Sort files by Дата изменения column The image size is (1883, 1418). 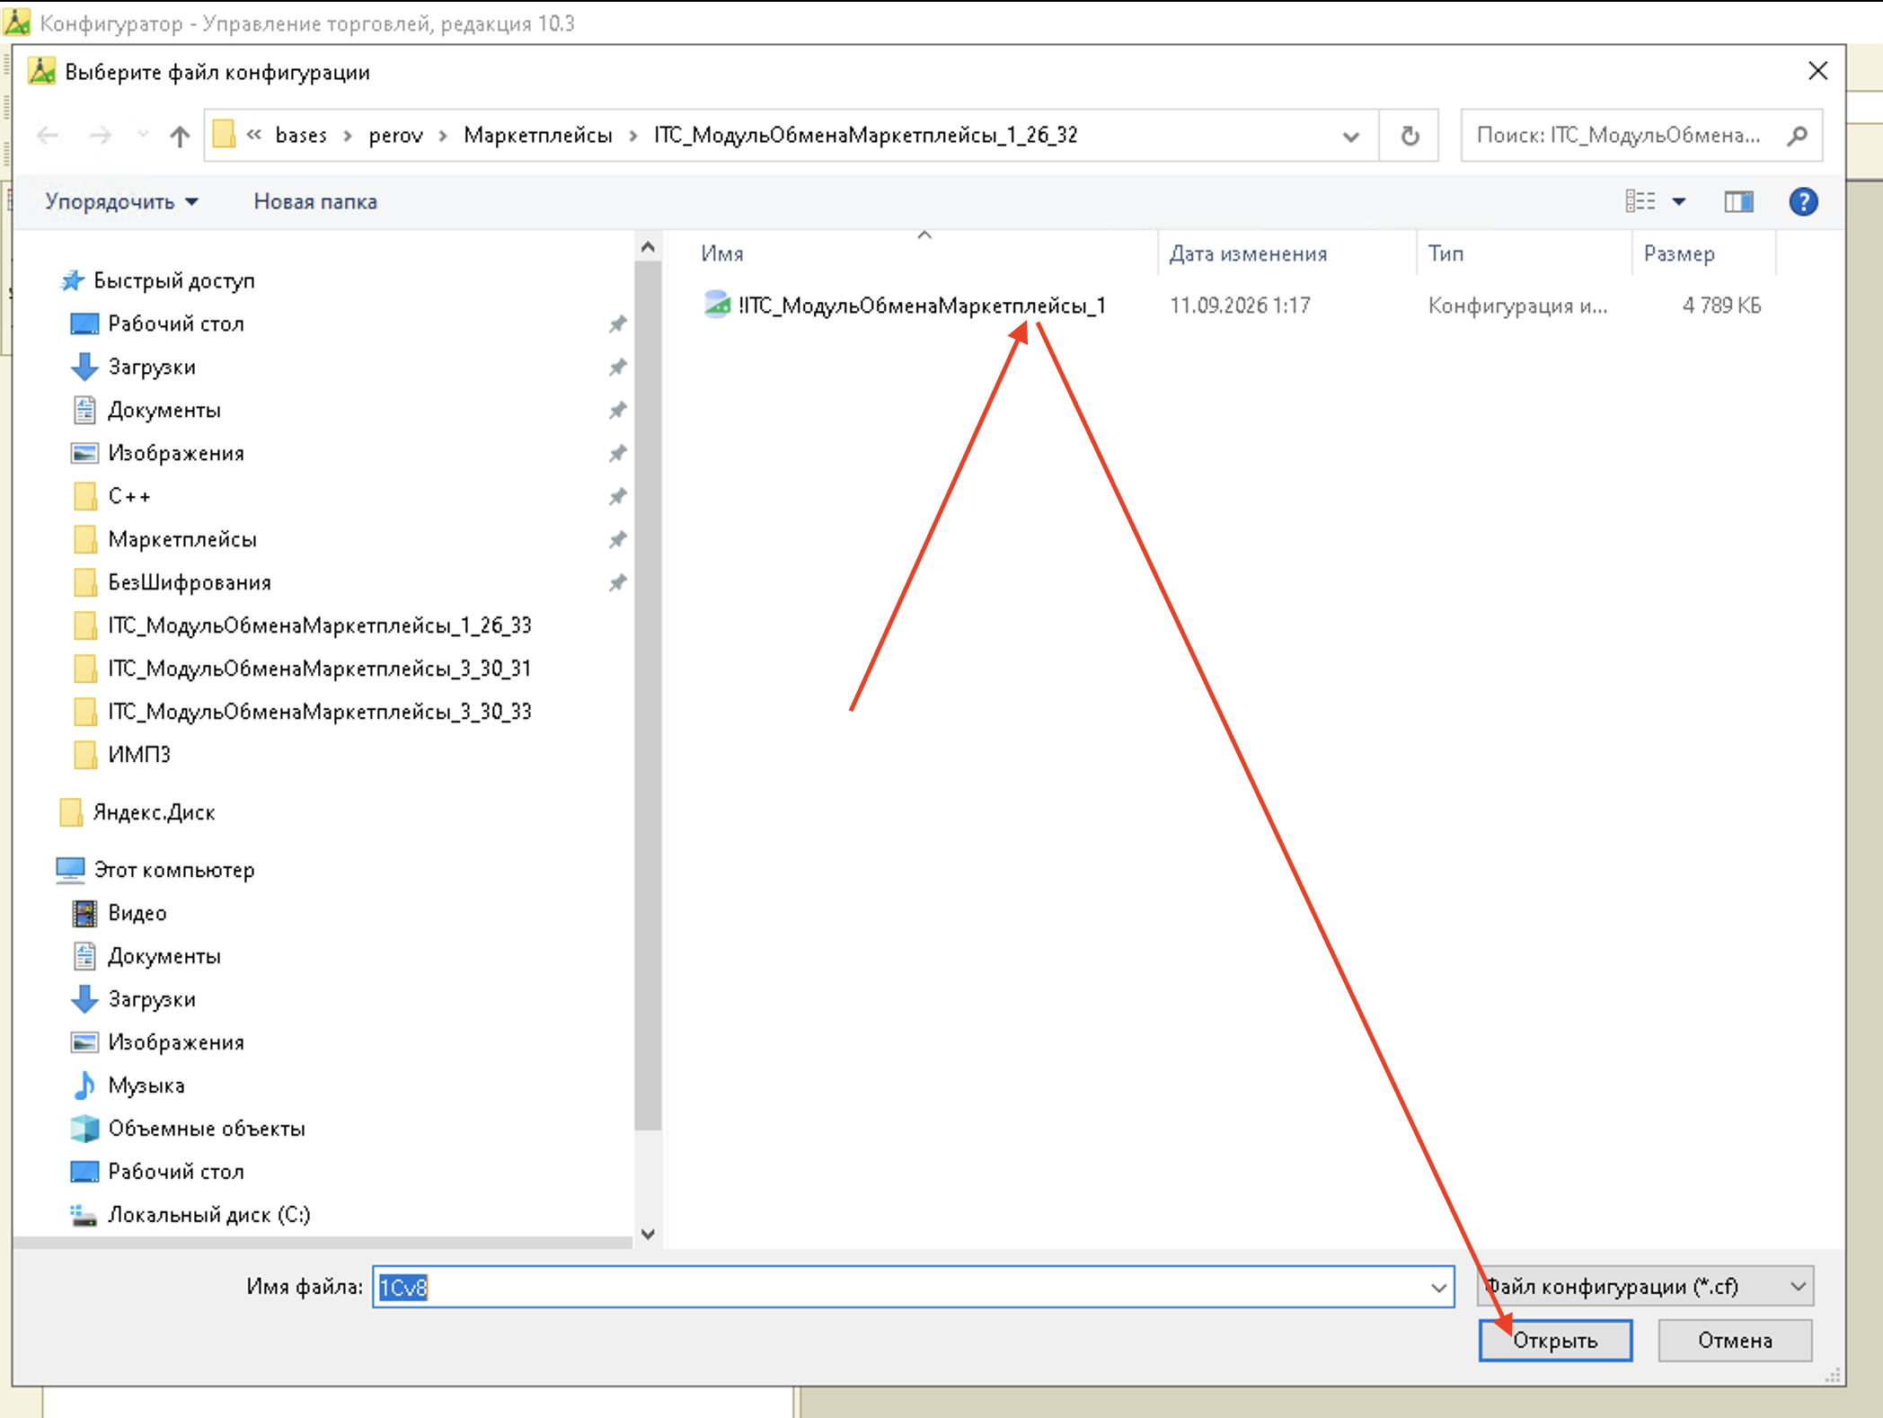(x=1248, y=254)
